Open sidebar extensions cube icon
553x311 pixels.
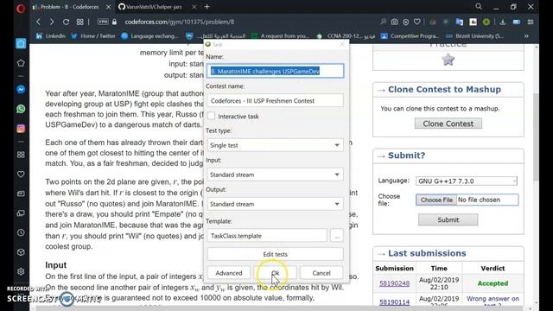[21, 252]
